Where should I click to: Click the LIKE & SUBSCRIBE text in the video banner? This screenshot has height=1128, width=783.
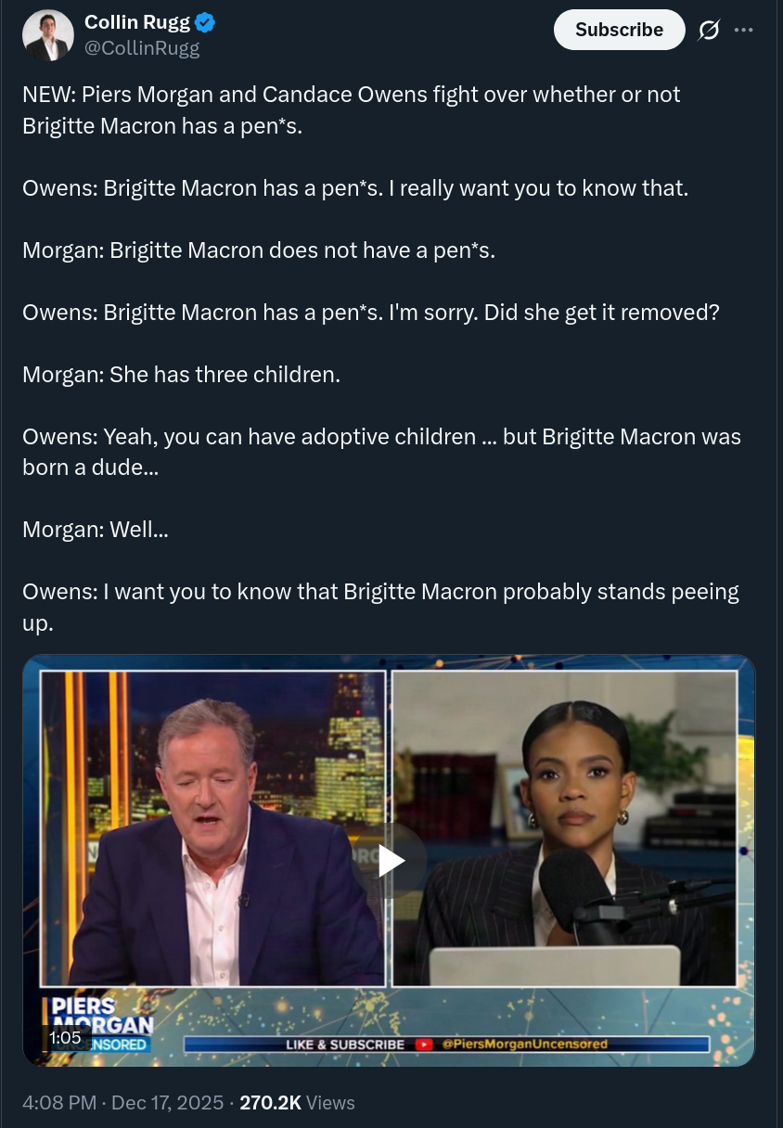[x=345, y=1044]
